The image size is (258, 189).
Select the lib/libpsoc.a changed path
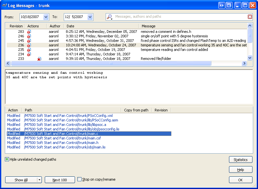click(x=65, y=125)
